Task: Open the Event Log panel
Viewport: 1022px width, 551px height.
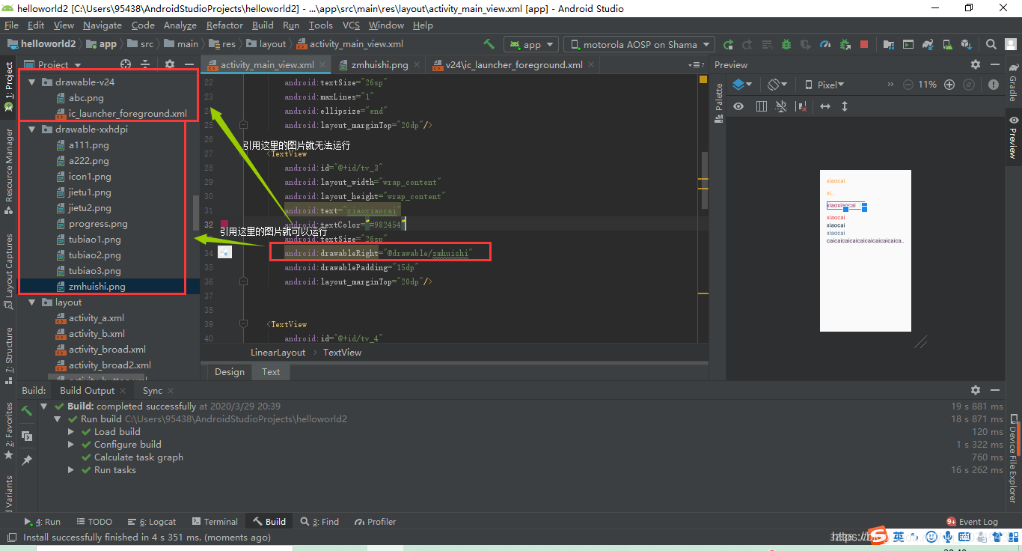Action: (972, 522)
